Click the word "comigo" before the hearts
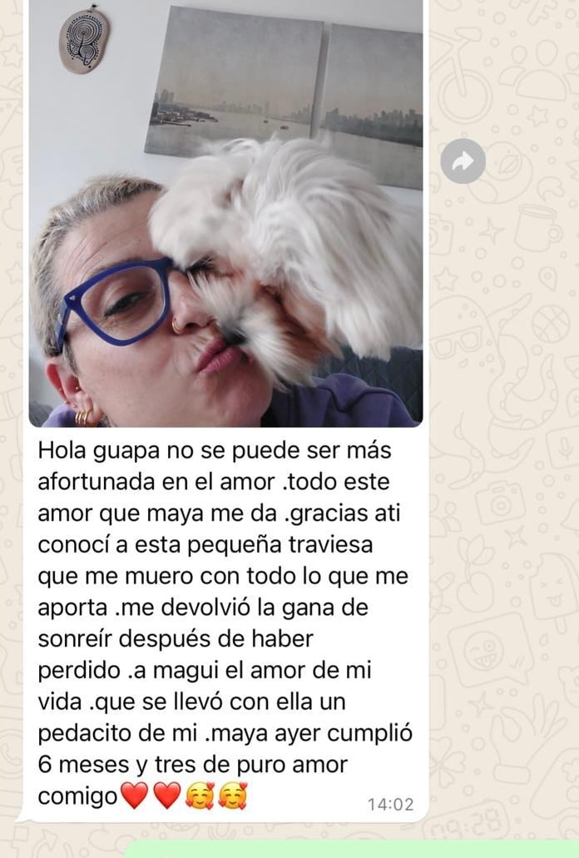 pyautogui.click(x=77, y=796)
